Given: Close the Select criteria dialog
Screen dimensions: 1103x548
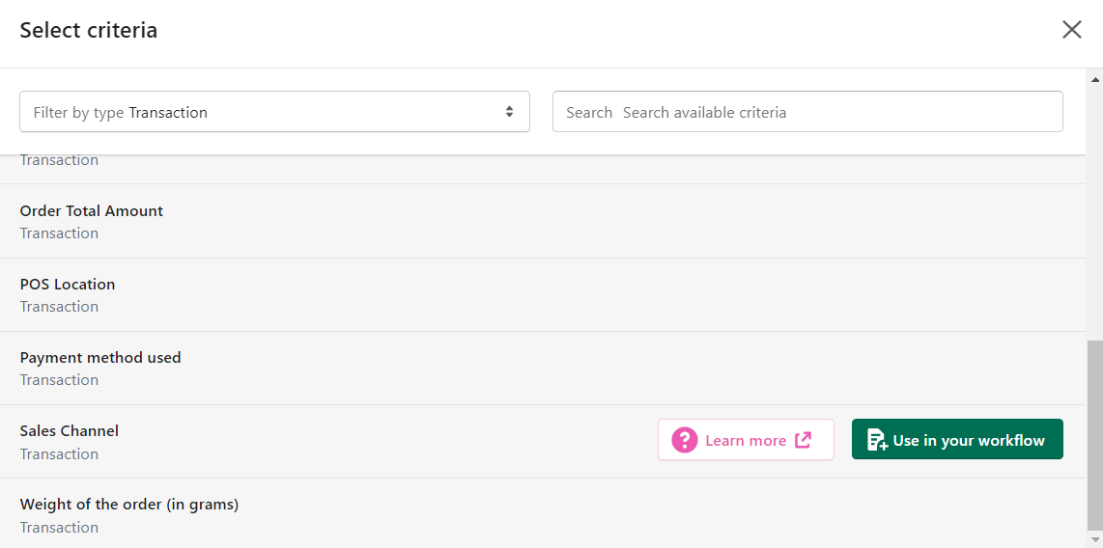Looking at the screenshot, I should [1071, 30].
